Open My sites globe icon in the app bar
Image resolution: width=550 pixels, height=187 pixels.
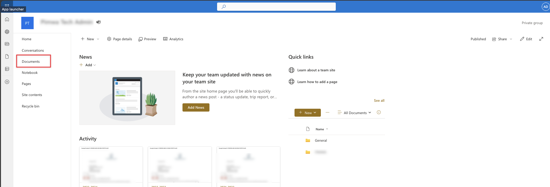tap(7, 32)
